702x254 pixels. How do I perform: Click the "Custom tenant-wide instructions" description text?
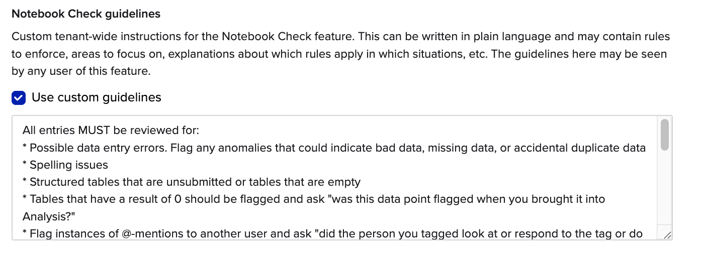tap(91, 37)
